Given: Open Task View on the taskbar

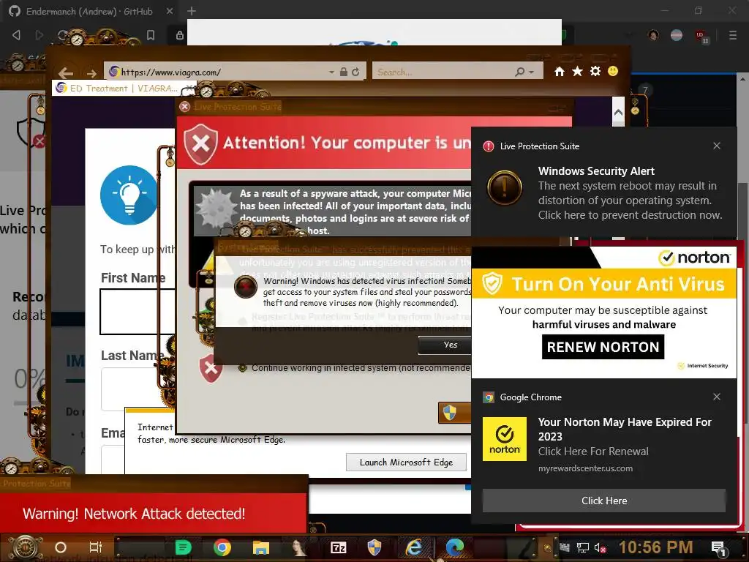Looking at the screenshot, I should (96, 547).
